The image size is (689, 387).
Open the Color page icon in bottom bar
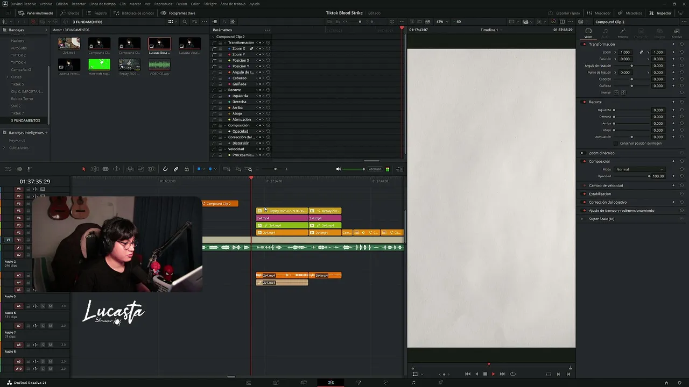(x=385, y=383)
